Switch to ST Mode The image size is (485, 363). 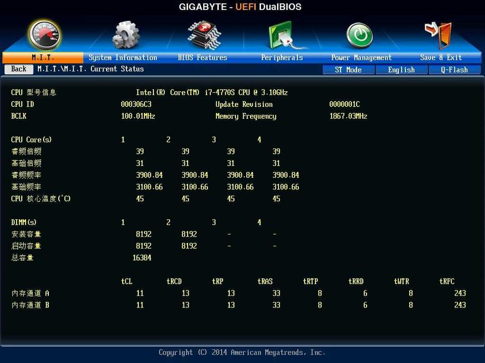pos(348,70)
